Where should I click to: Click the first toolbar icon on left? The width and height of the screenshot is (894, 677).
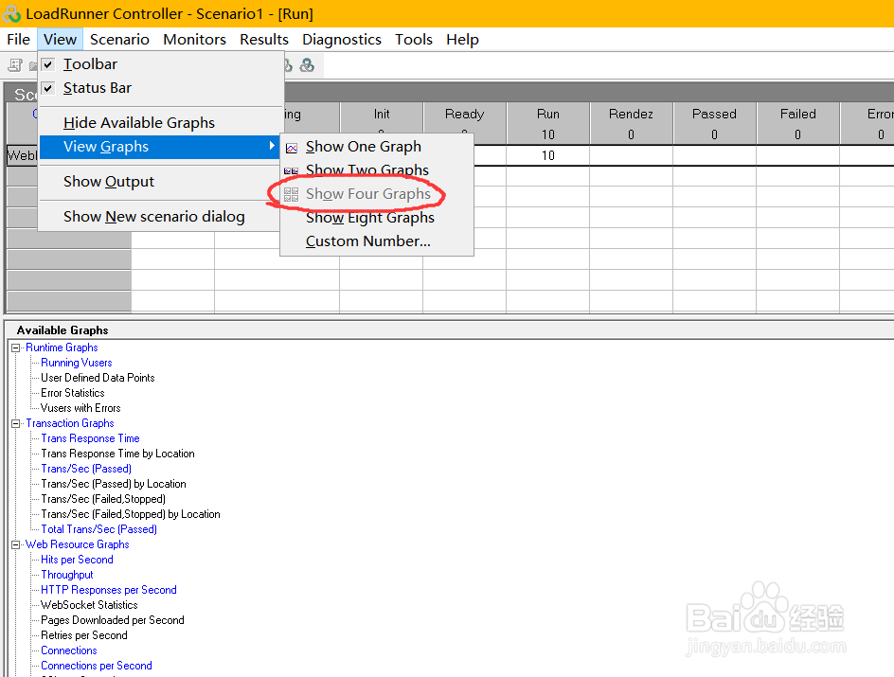click(x=15, y=65)
